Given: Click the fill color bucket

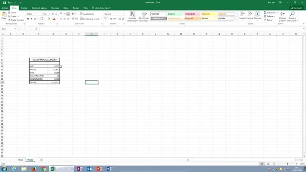Looking at the screenshot, I should [49, 19].
